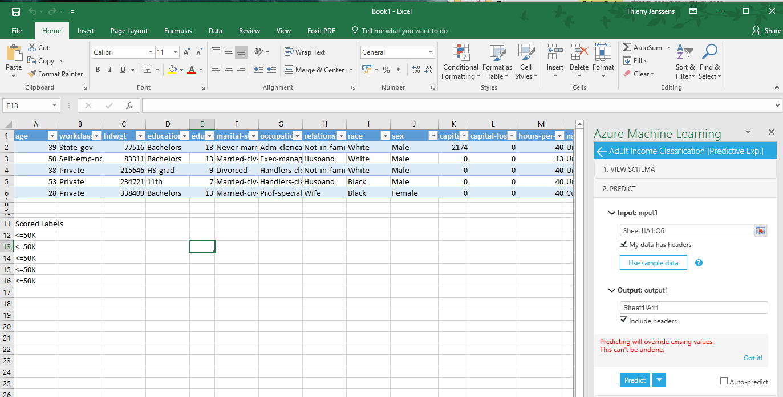Viewport: 783px width, 397px height.
Task: Open the Page Layout ribbon tab
Action: pos(129,31)
